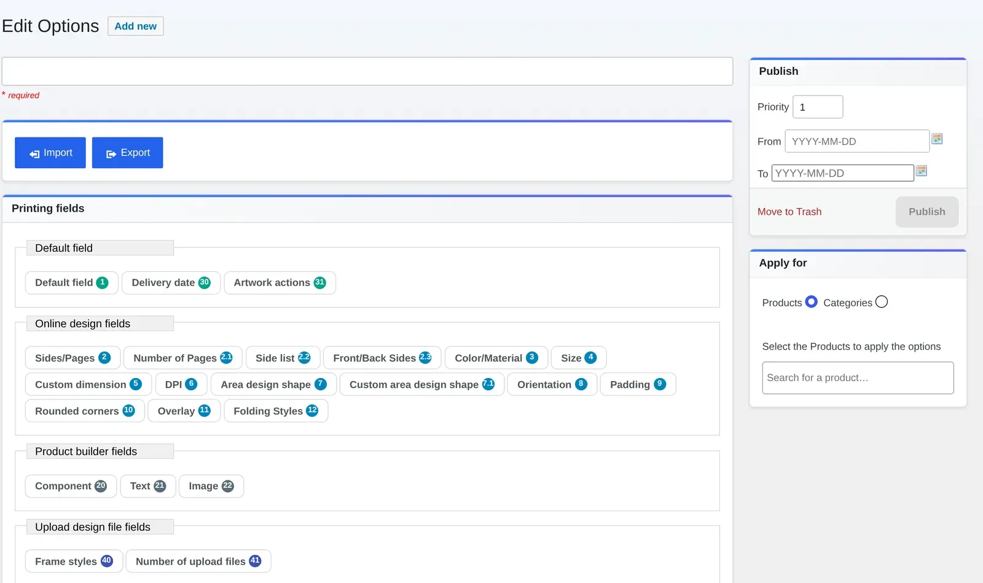Click the Product builder fields legend
Screen dimensions: 983x583
click(x=100, y=451)
